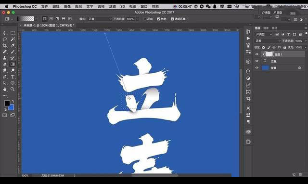The height and width of the screenshot is (184, 308).
Task: Choose angle gradient style
Action: point(57,19)
